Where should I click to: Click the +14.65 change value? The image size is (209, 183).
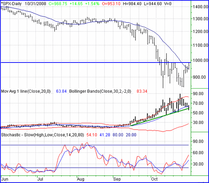point(76,4)
